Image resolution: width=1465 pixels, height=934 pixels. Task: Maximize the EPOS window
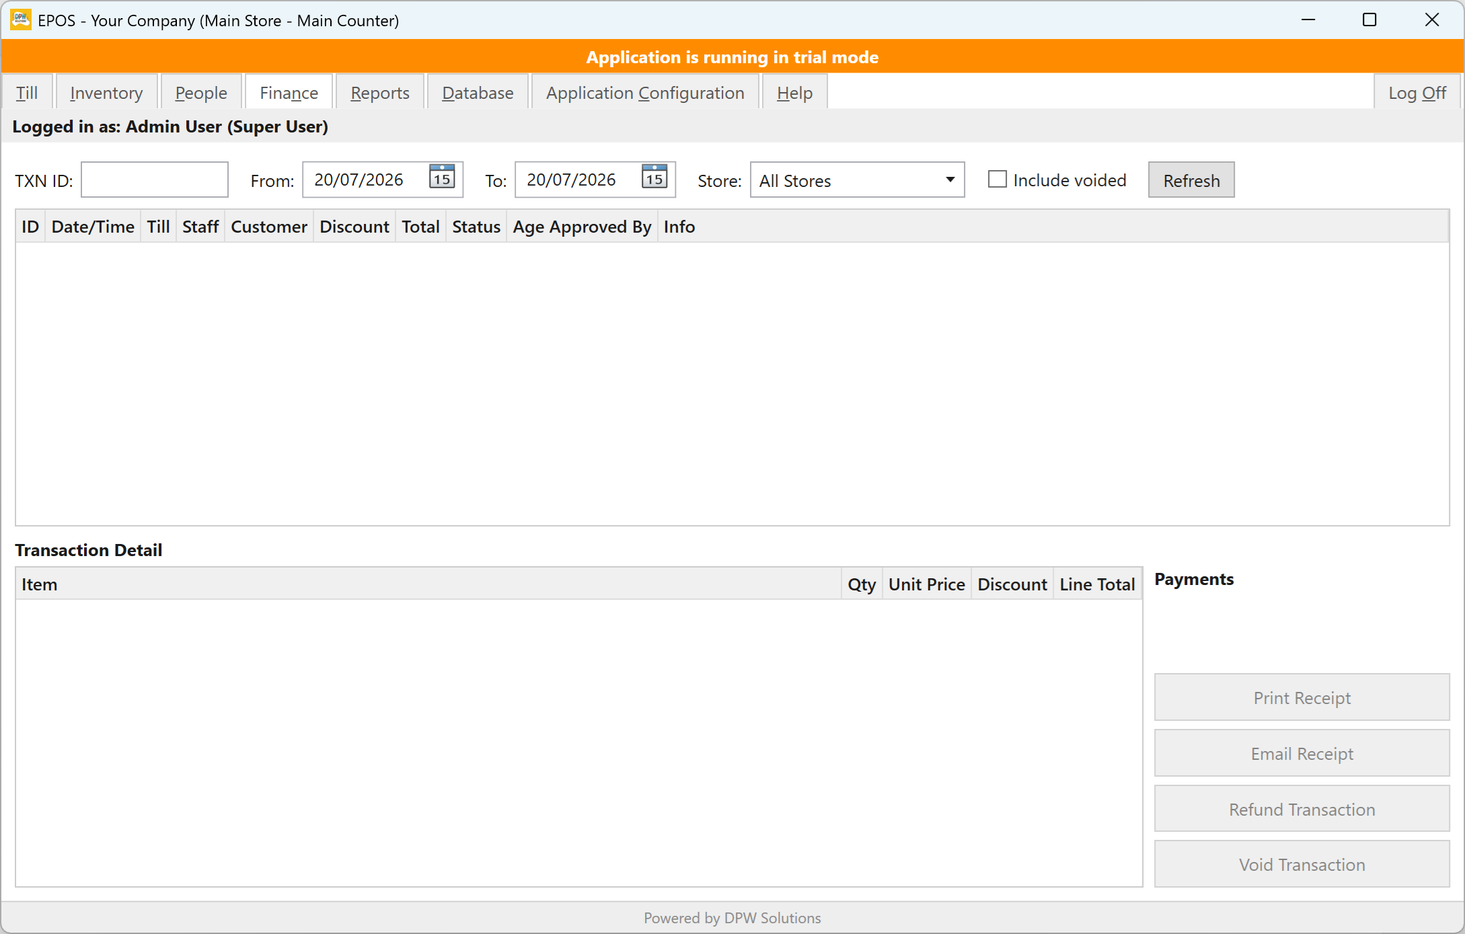[1369, 20]
